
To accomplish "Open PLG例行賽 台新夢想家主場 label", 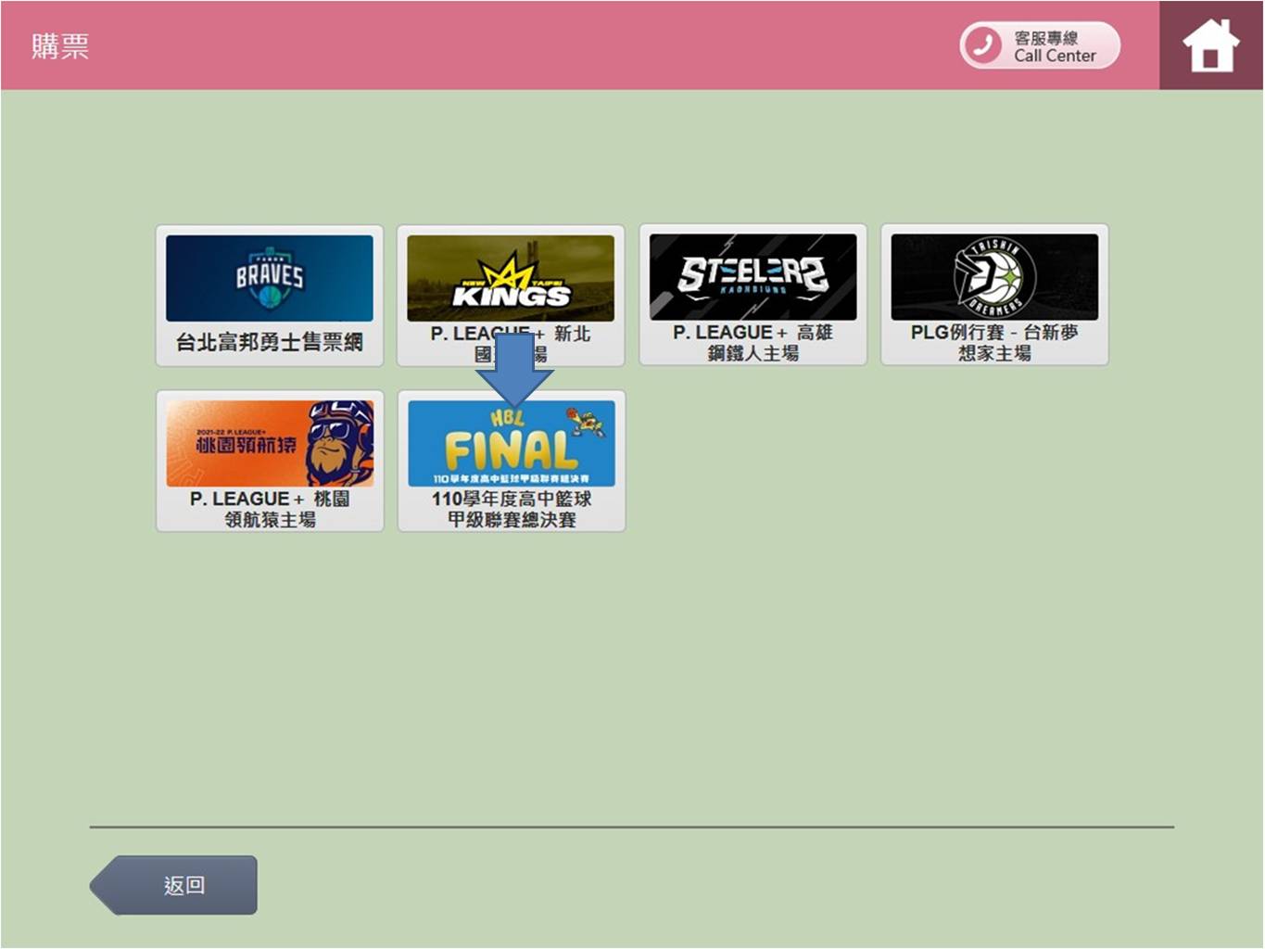I will coord(993,342).
